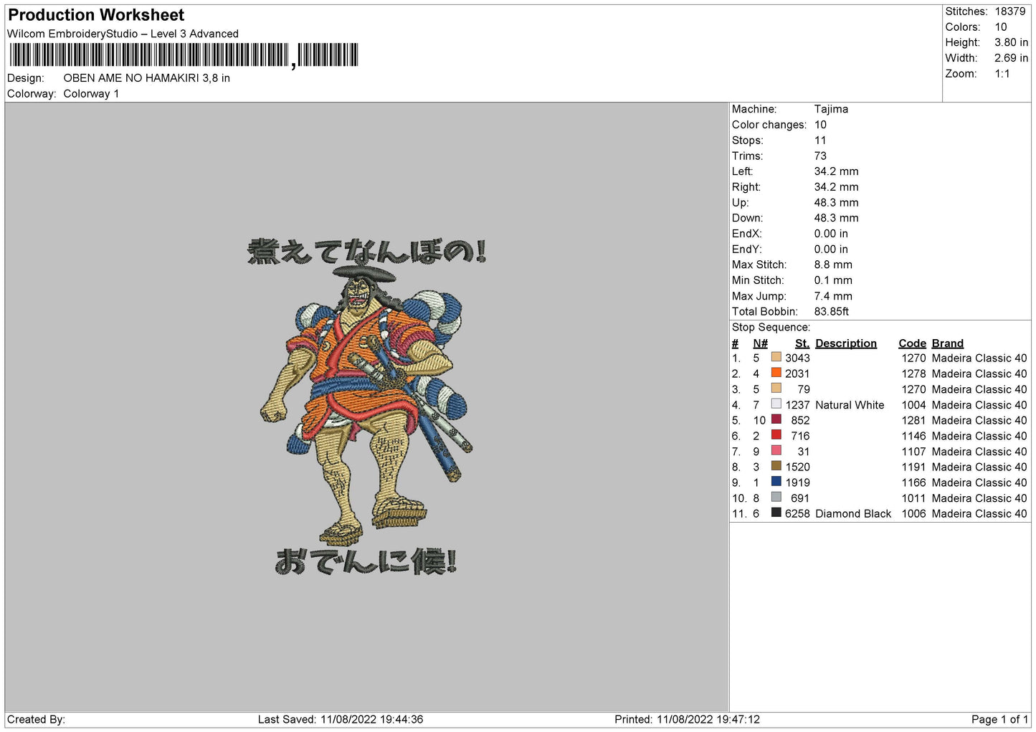This screenshot has height=732, width=1036.
Task: Click the Total Bobbin value 83.85ft
Action: pyautogui.click(x=832, y=312)
